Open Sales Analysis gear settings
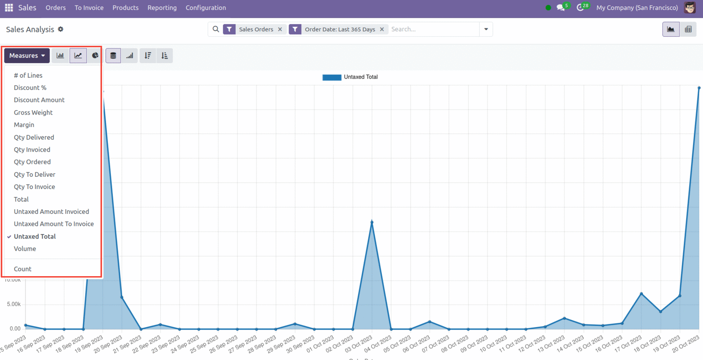This screenshot has width=703, height=360. (61, 29)
